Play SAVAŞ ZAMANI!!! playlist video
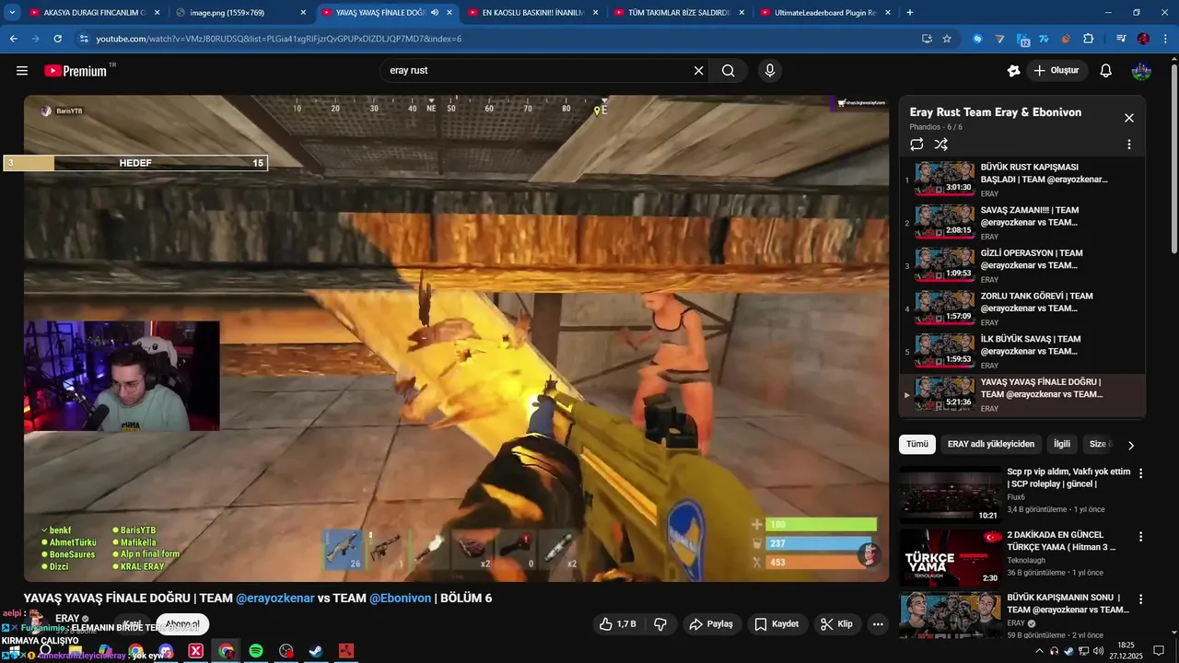 click(1022, 222)
